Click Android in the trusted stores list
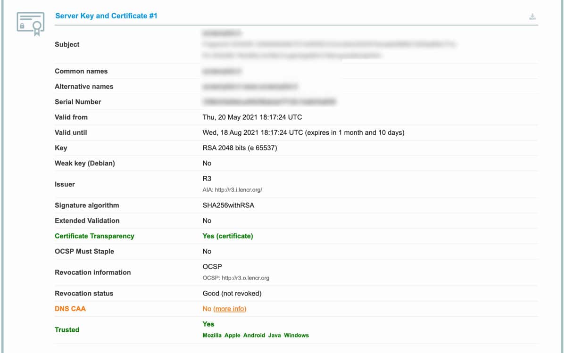 [254, 336]
